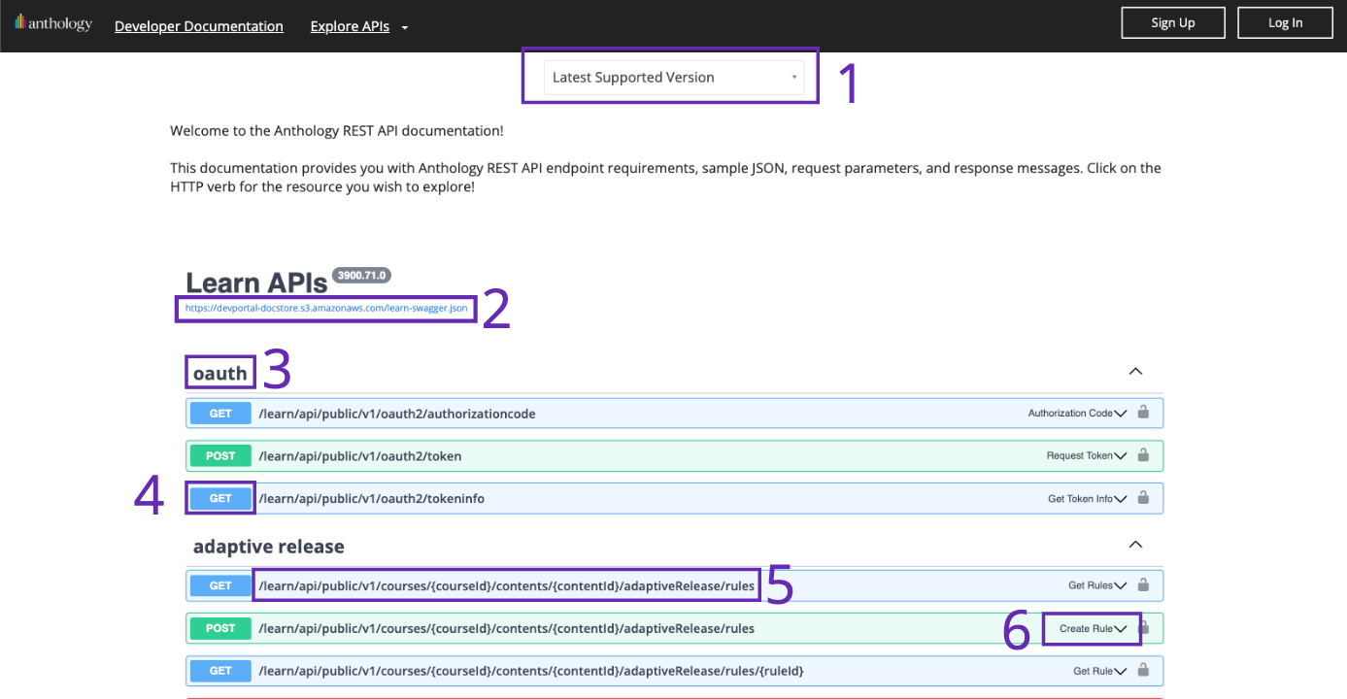
Task: Expand the Get Rule chevron
Action: (x=1121, y=672)
